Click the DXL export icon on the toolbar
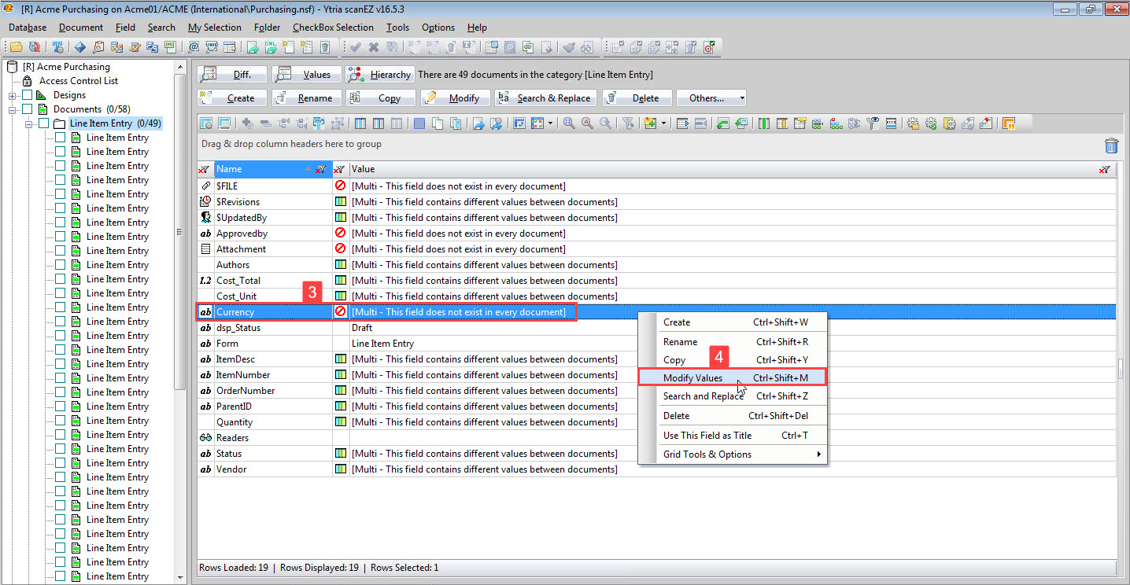This screenshot has height=585, width=1130. [270, 47]
